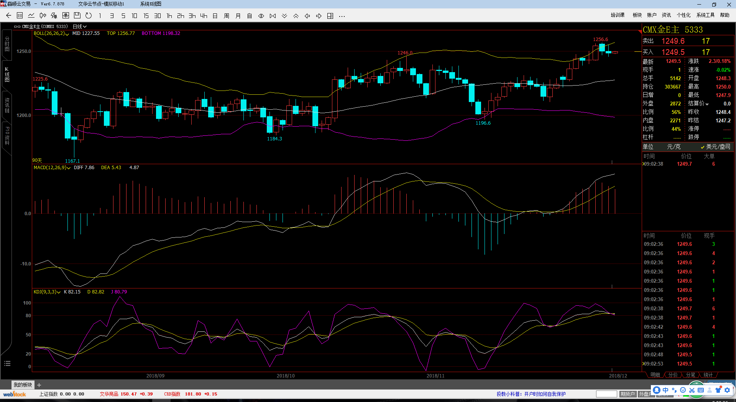Toggle the side panel layout icon
Viewport: 736px width, 402px height.
[330, 16]
